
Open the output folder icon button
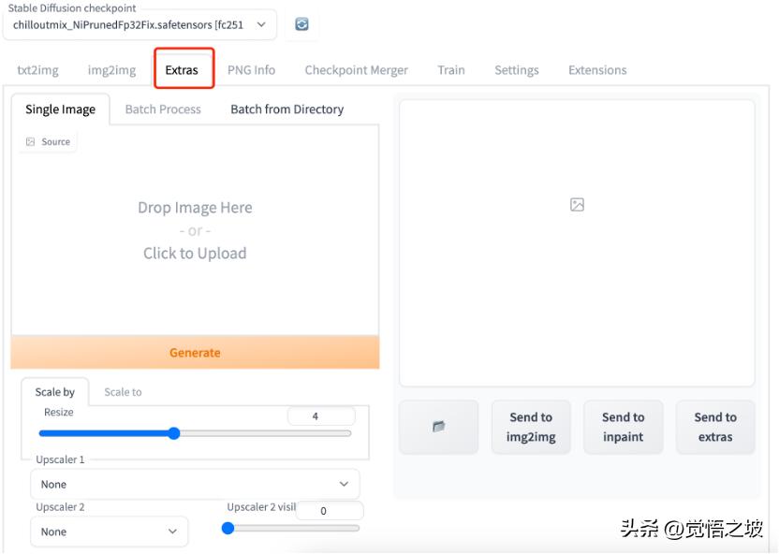tap(438, 427)
